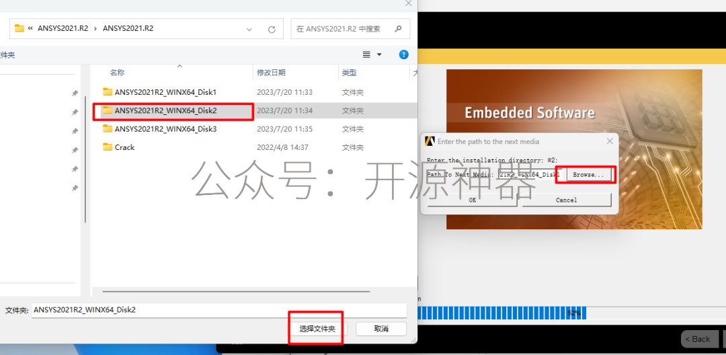
Task: Click the Disk3 folder icon
Action: 108,128
